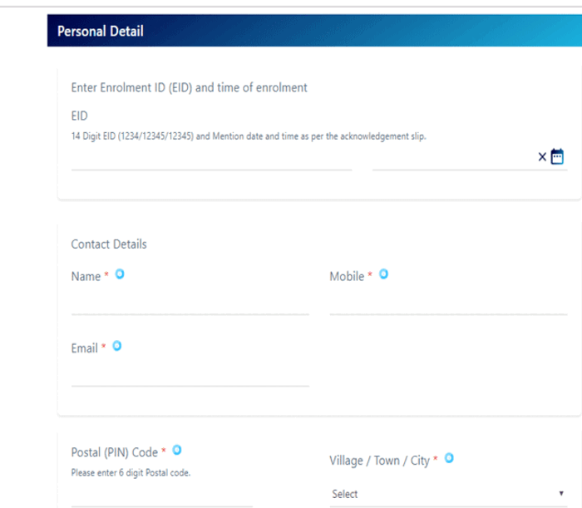
Task: Click into the Mobile number field
Action: tap(448, 303)
